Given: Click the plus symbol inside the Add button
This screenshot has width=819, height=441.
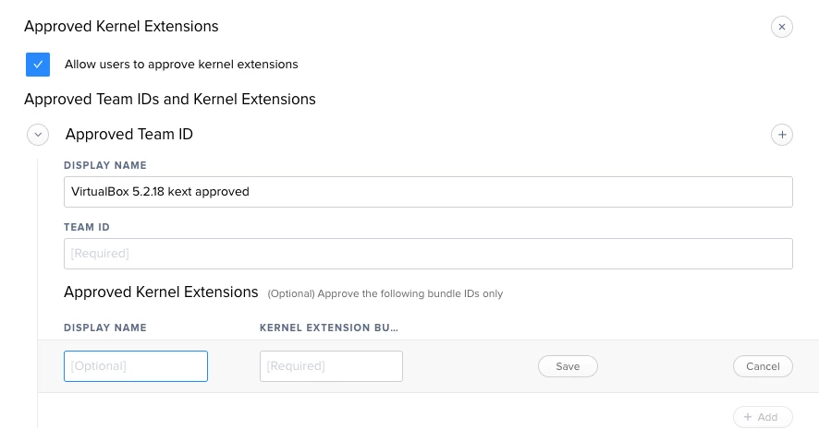Looking at the screenshot, I should coord(748,417).
